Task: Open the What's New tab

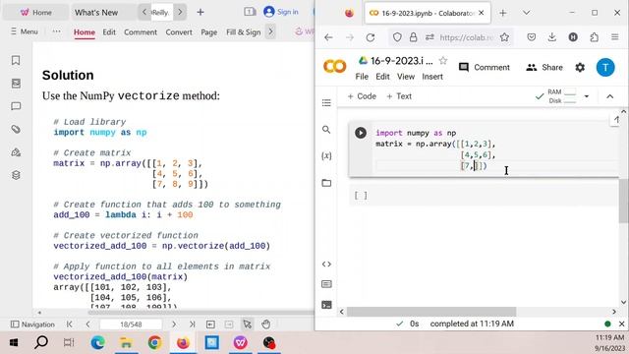Action: coord(96,13)
